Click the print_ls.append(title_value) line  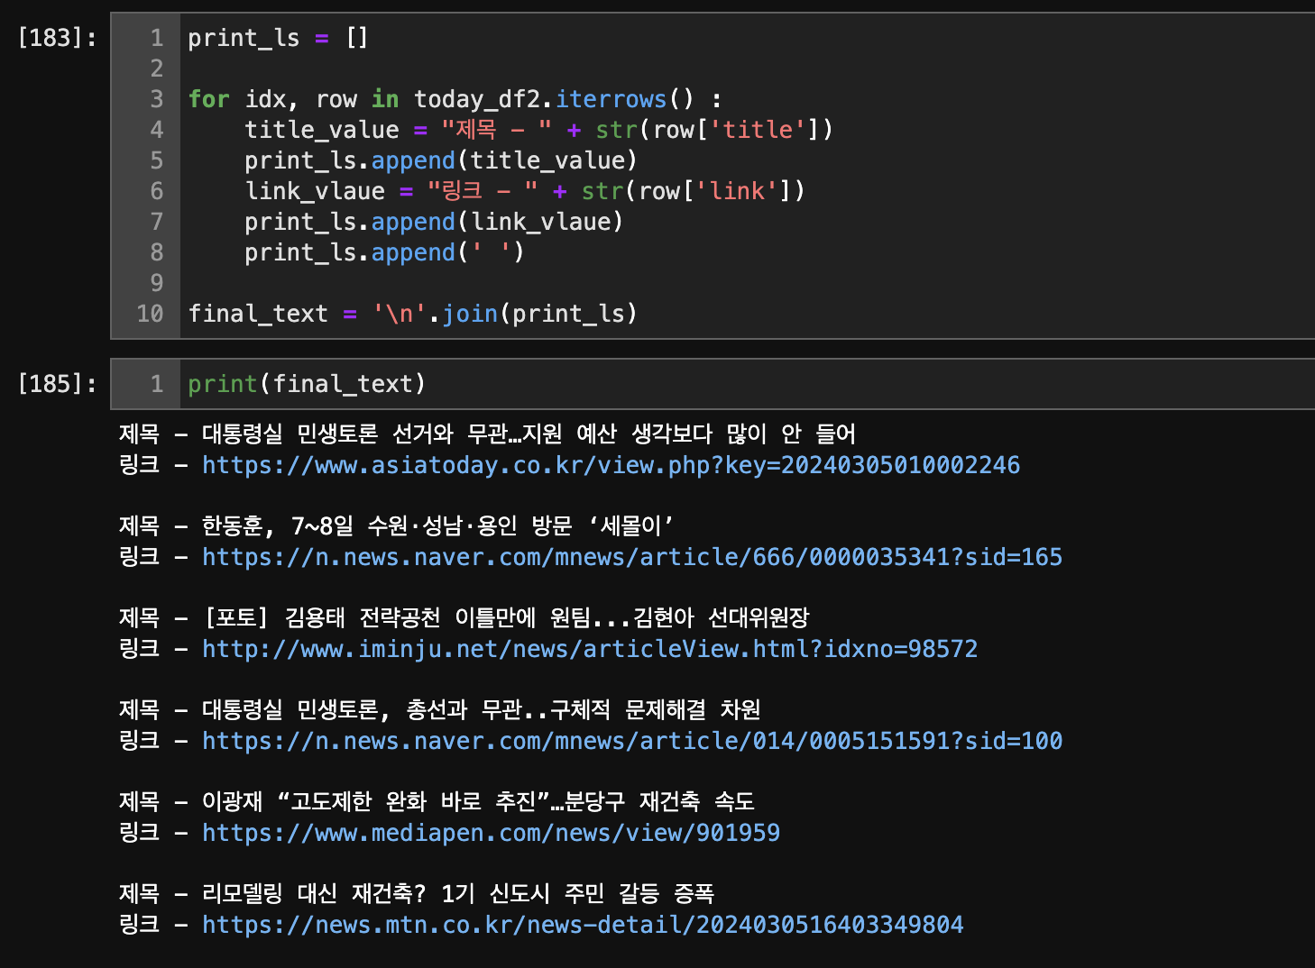pyautogui.click(x=441, y=160)
